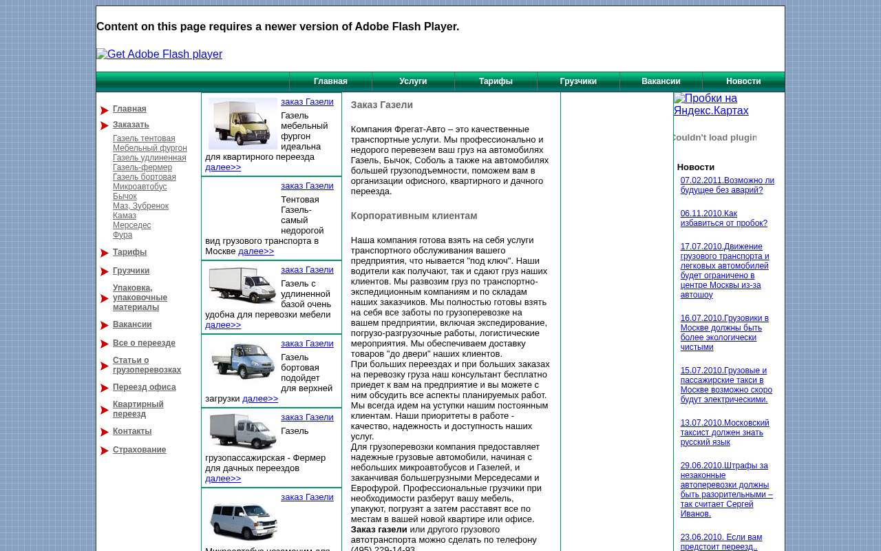Viewport: 881px width, 551px height.
Task: Select Квартирный переезд in the sidebar
Action: 138,409
